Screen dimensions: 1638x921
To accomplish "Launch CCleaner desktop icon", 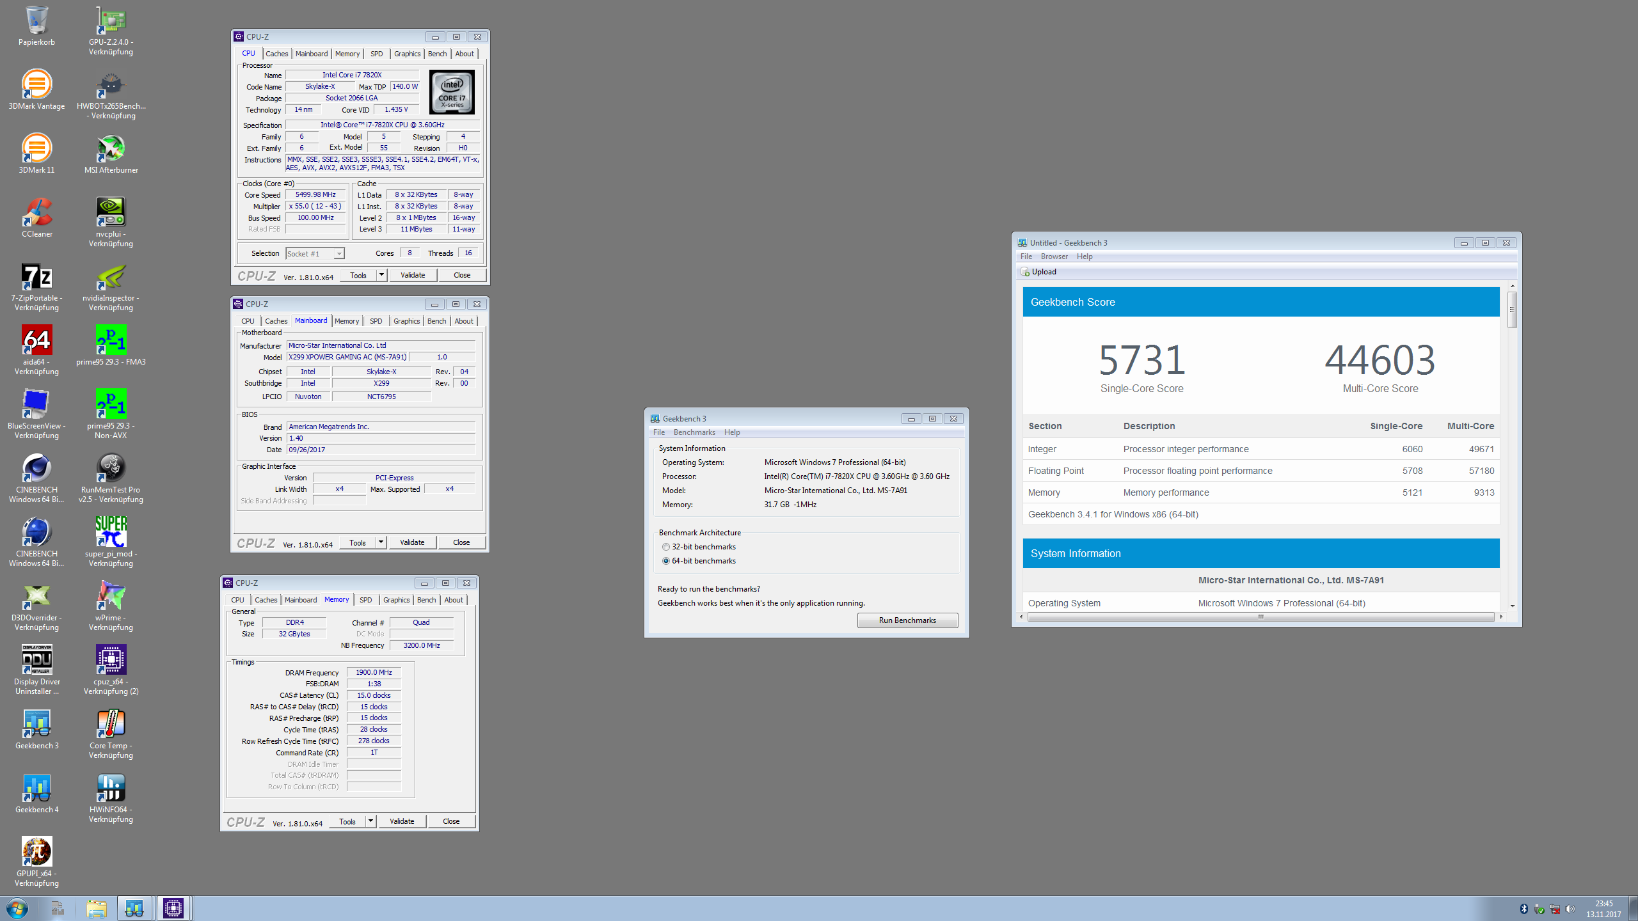I will [36, 218].
